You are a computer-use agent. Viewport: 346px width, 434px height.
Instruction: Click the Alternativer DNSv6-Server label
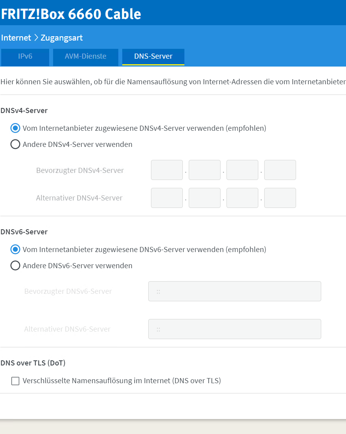67,329
